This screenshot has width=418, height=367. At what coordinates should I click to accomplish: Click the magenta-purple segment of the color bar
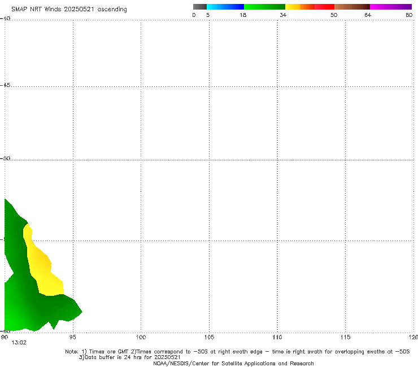pos(391,7)
